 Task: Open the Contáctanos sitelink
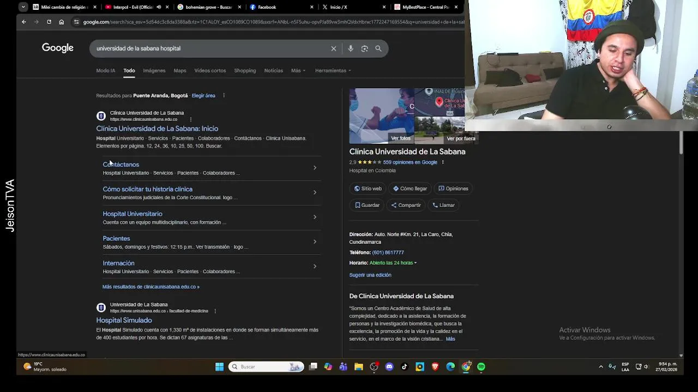click(121, 164)
